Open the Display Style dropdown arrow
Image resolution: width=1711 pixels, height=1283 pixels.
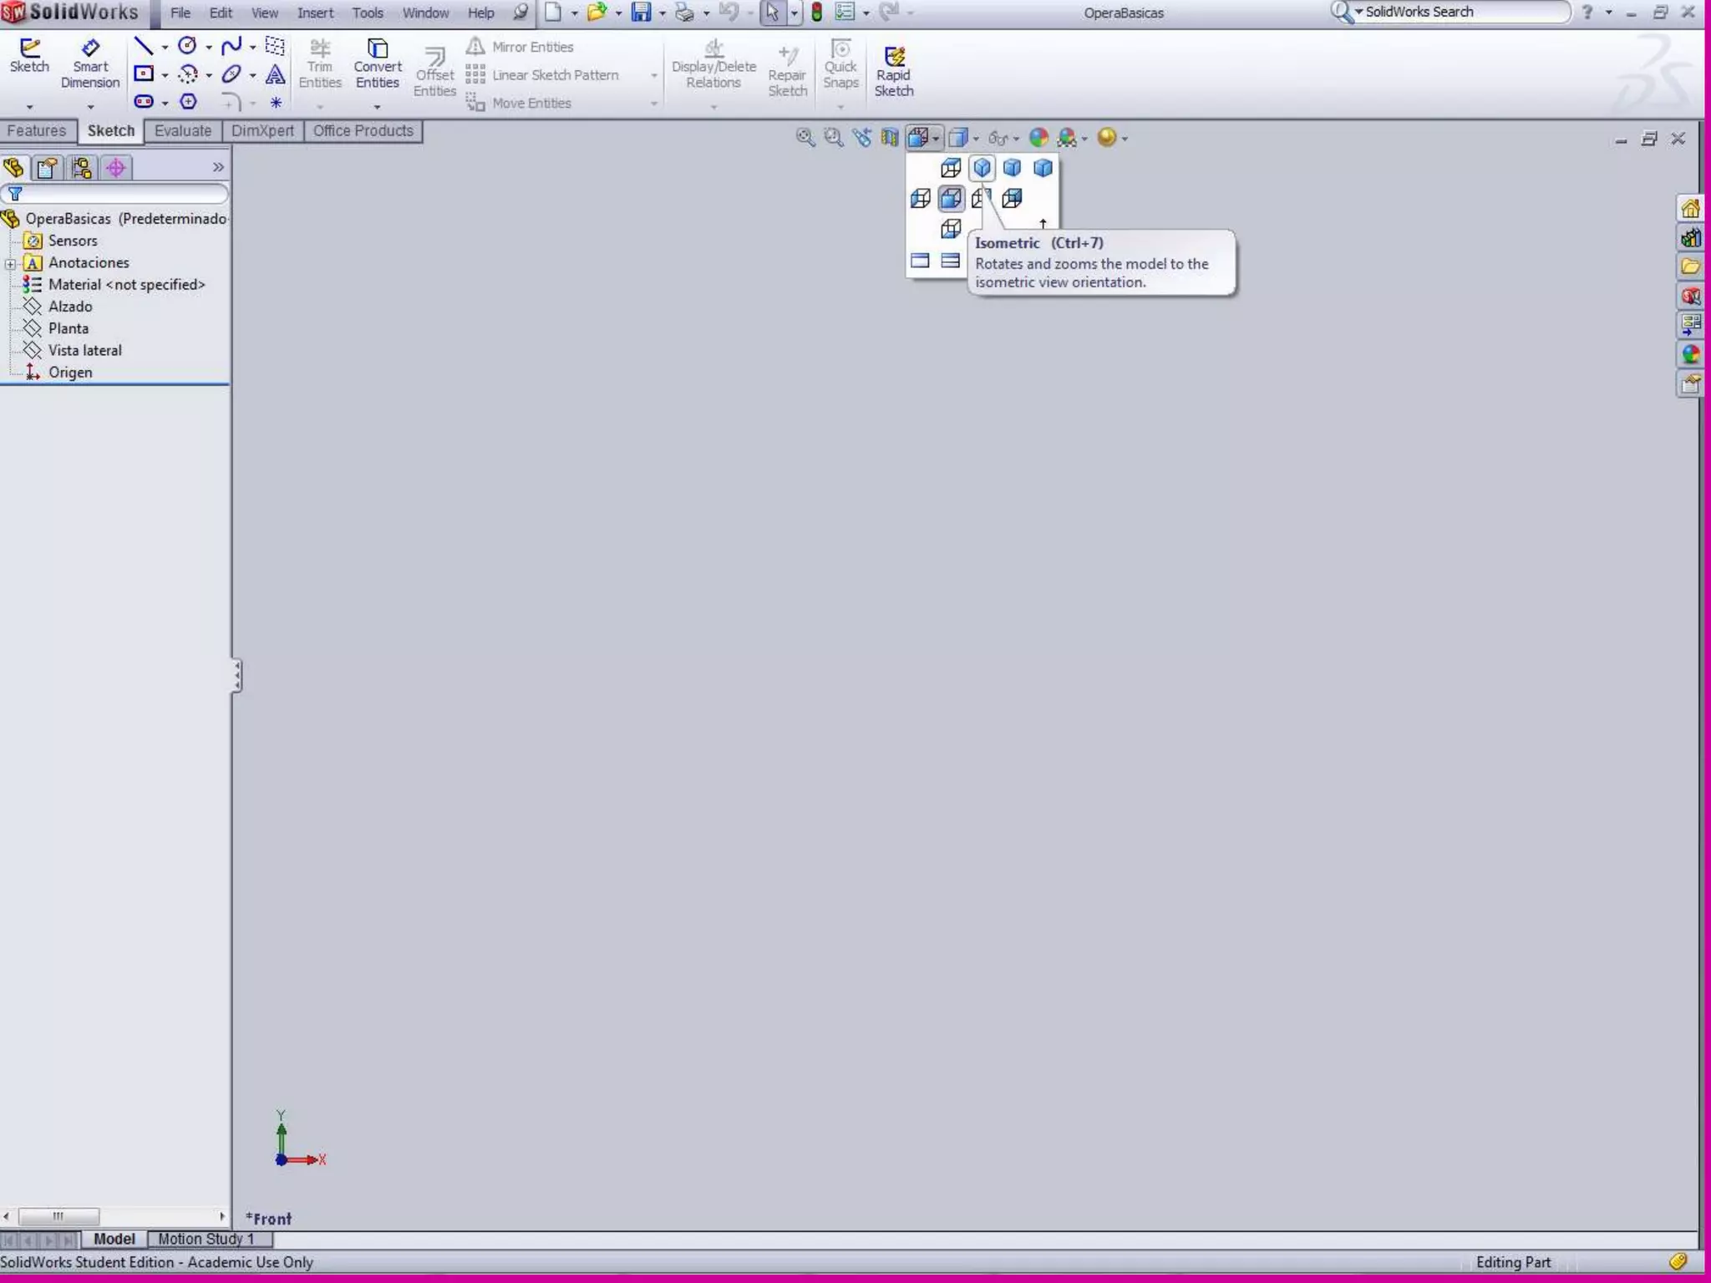coord(976,139)
